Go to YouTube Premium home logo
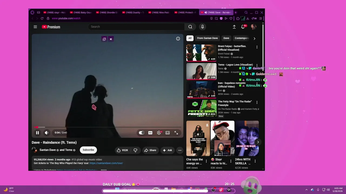Screen dimensions: 346x194 51,27
